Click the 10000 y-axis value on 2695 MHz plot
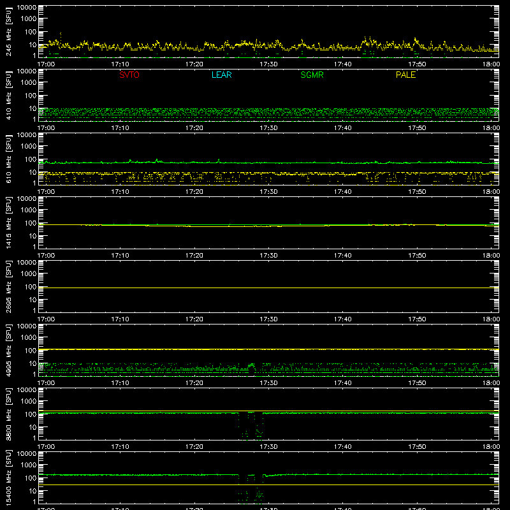Viewport: 510px width, 510px height. click(27, 263)
